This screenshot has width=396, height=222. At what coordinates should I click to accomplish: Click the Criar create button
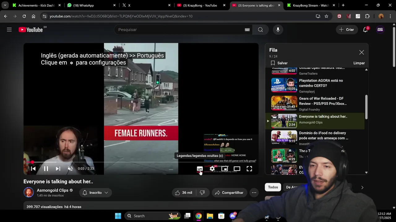346,30
